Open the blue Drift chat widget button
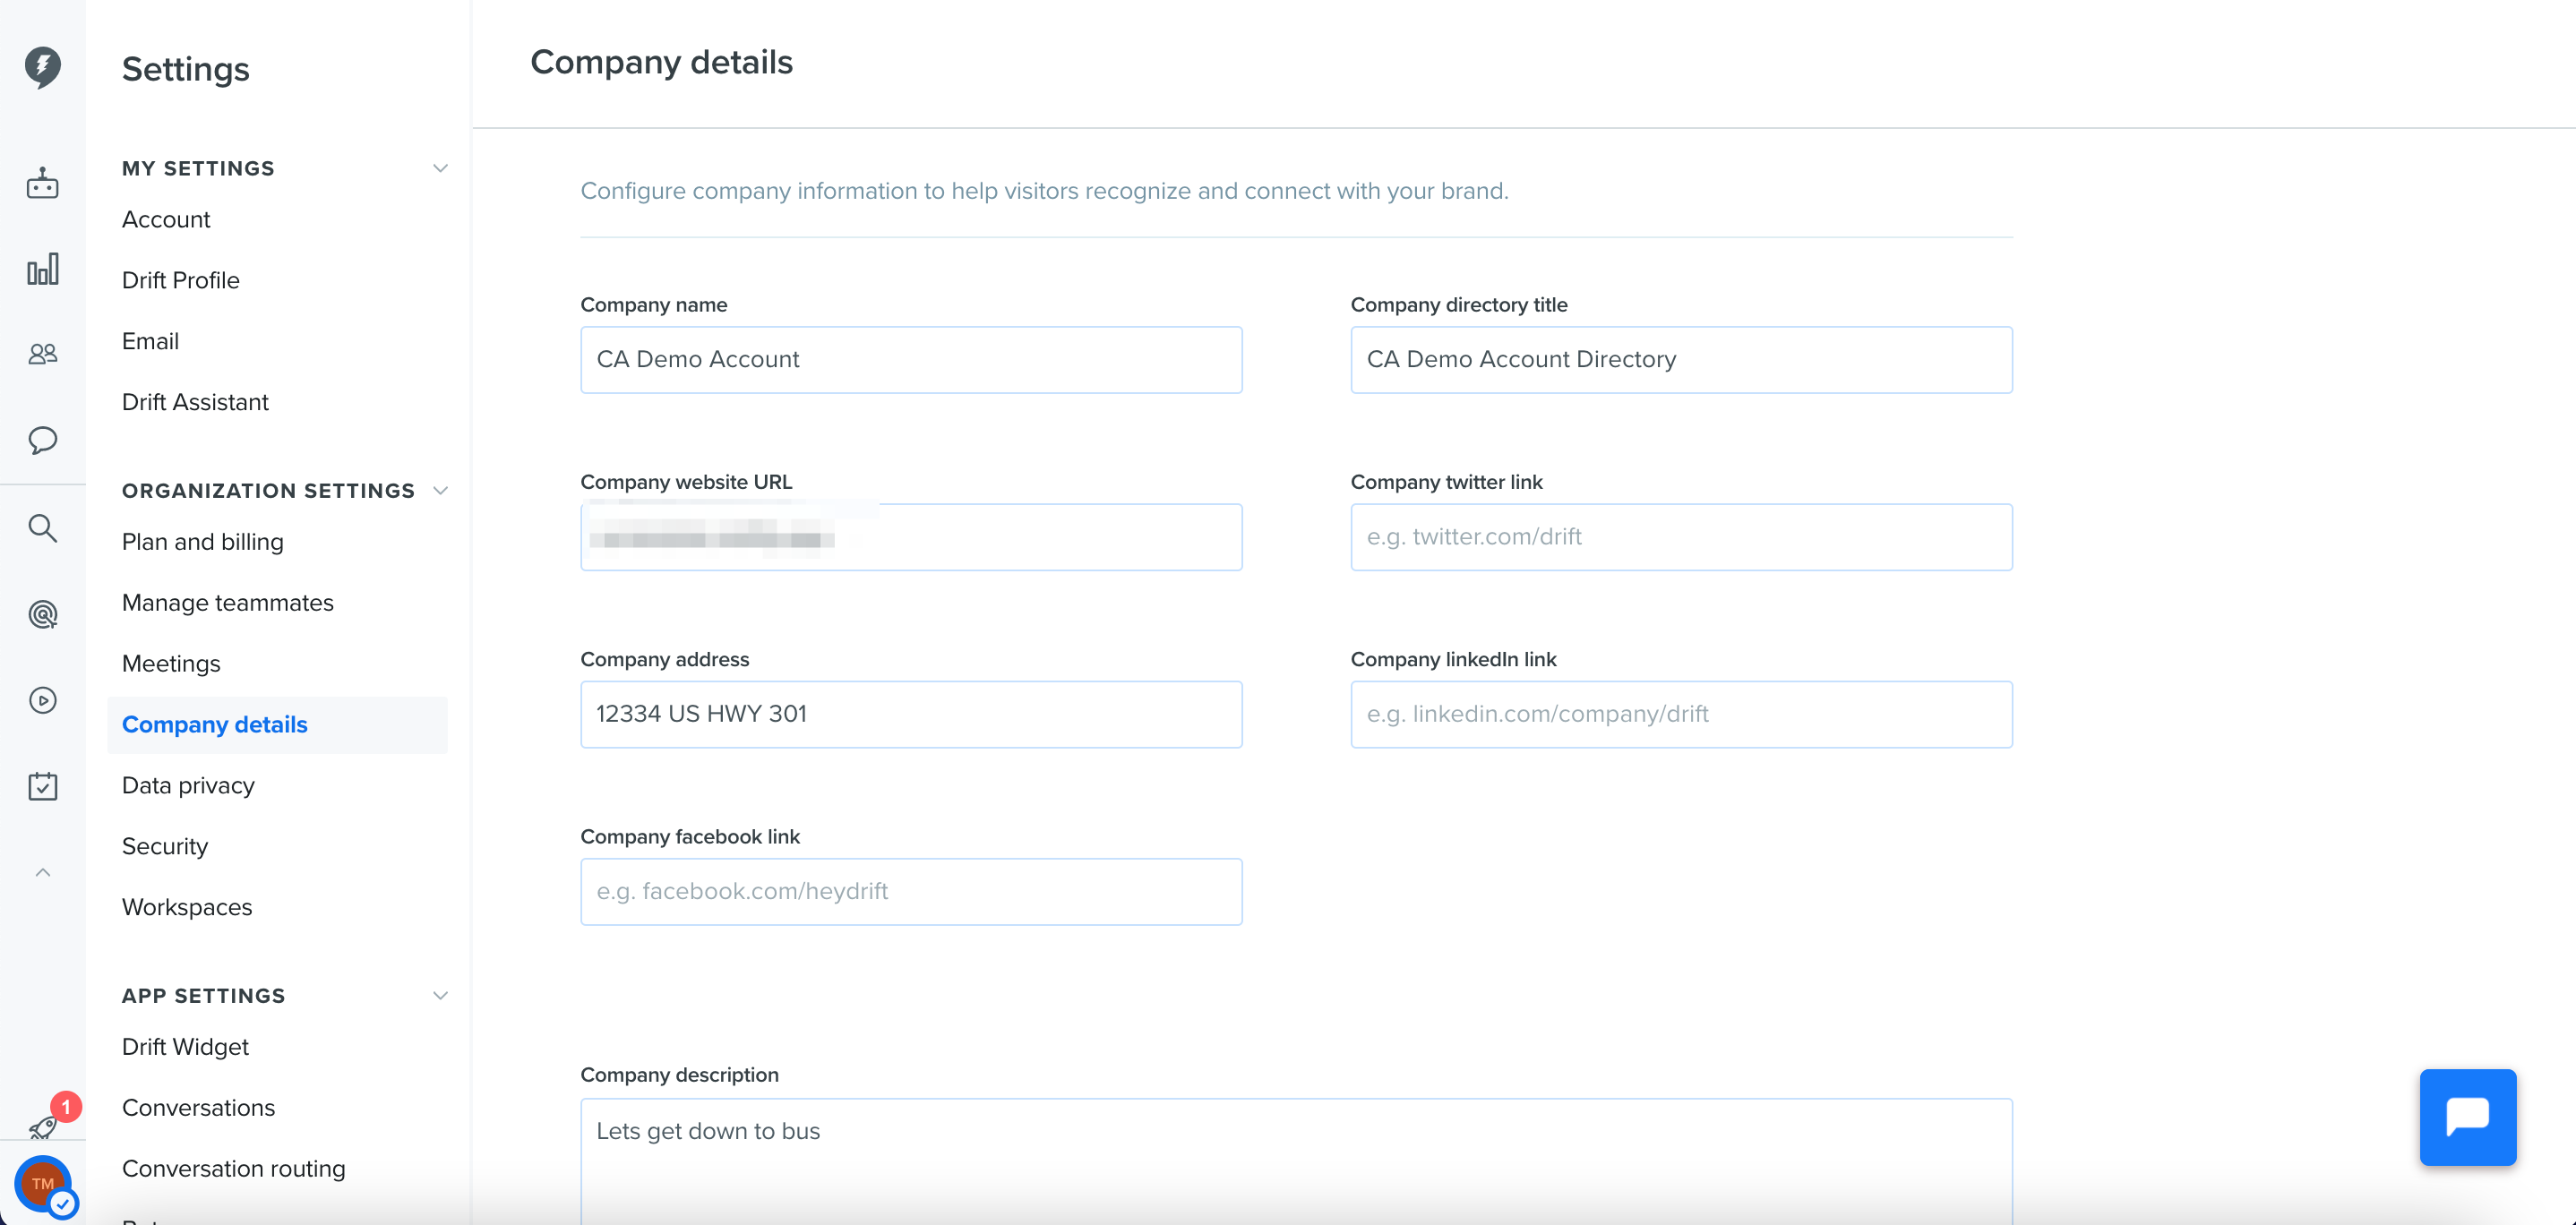 click(x=2467, y=1117)
